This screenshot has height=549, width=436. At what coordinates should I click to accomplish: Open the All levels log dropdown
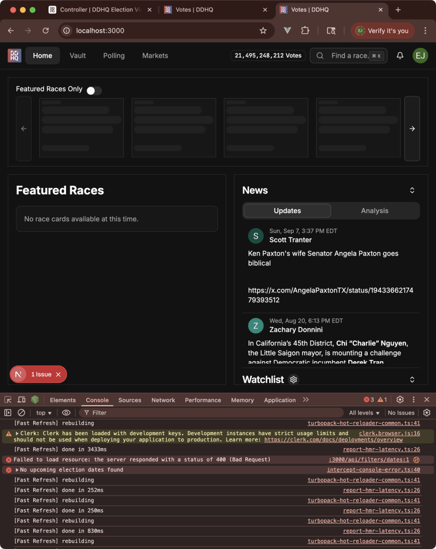click(363, 412)
